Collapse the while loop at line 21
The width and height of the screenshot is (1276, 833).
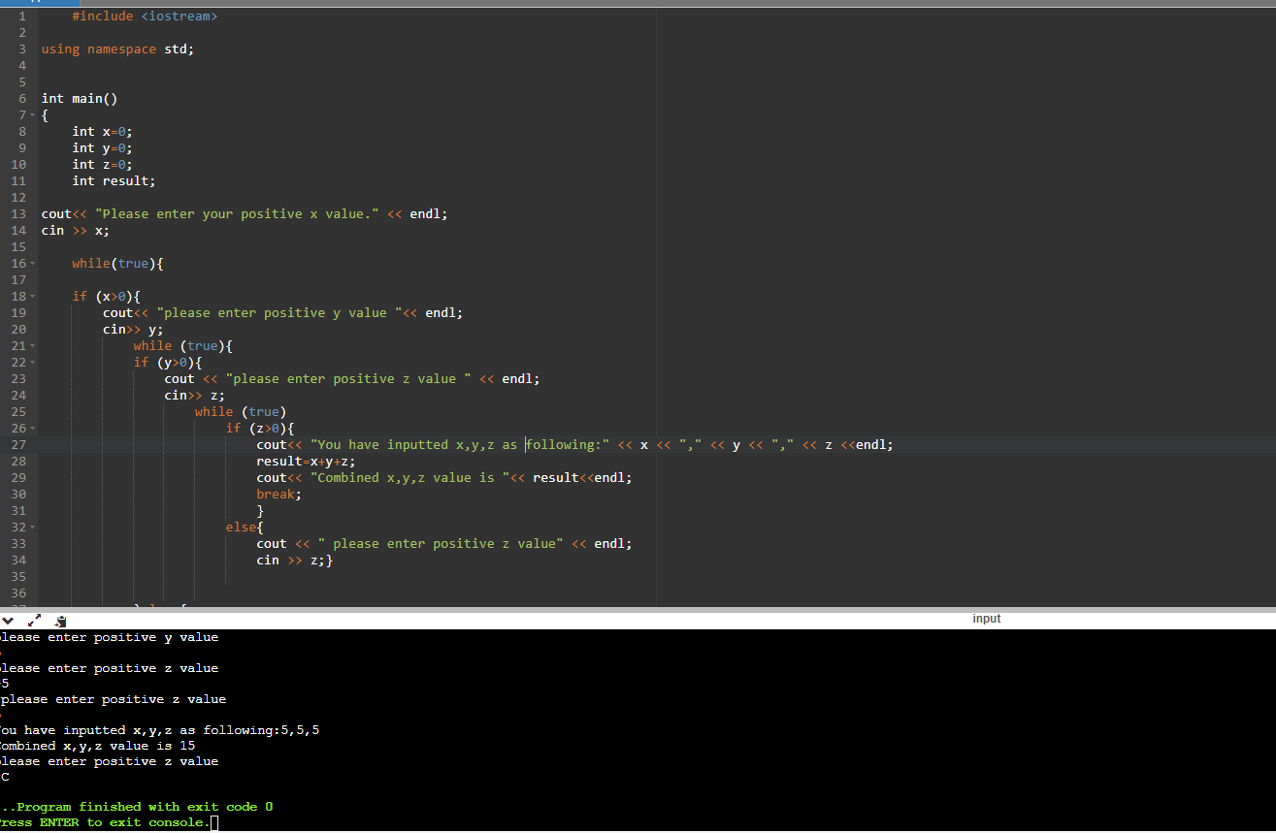pos(32,346)
